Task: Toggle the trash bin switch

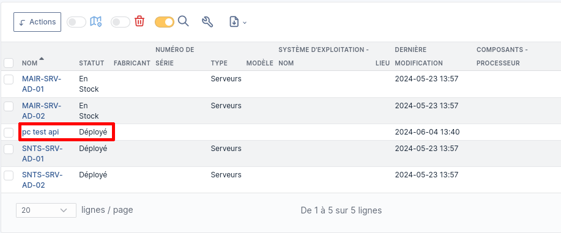Action: [120, 22]
